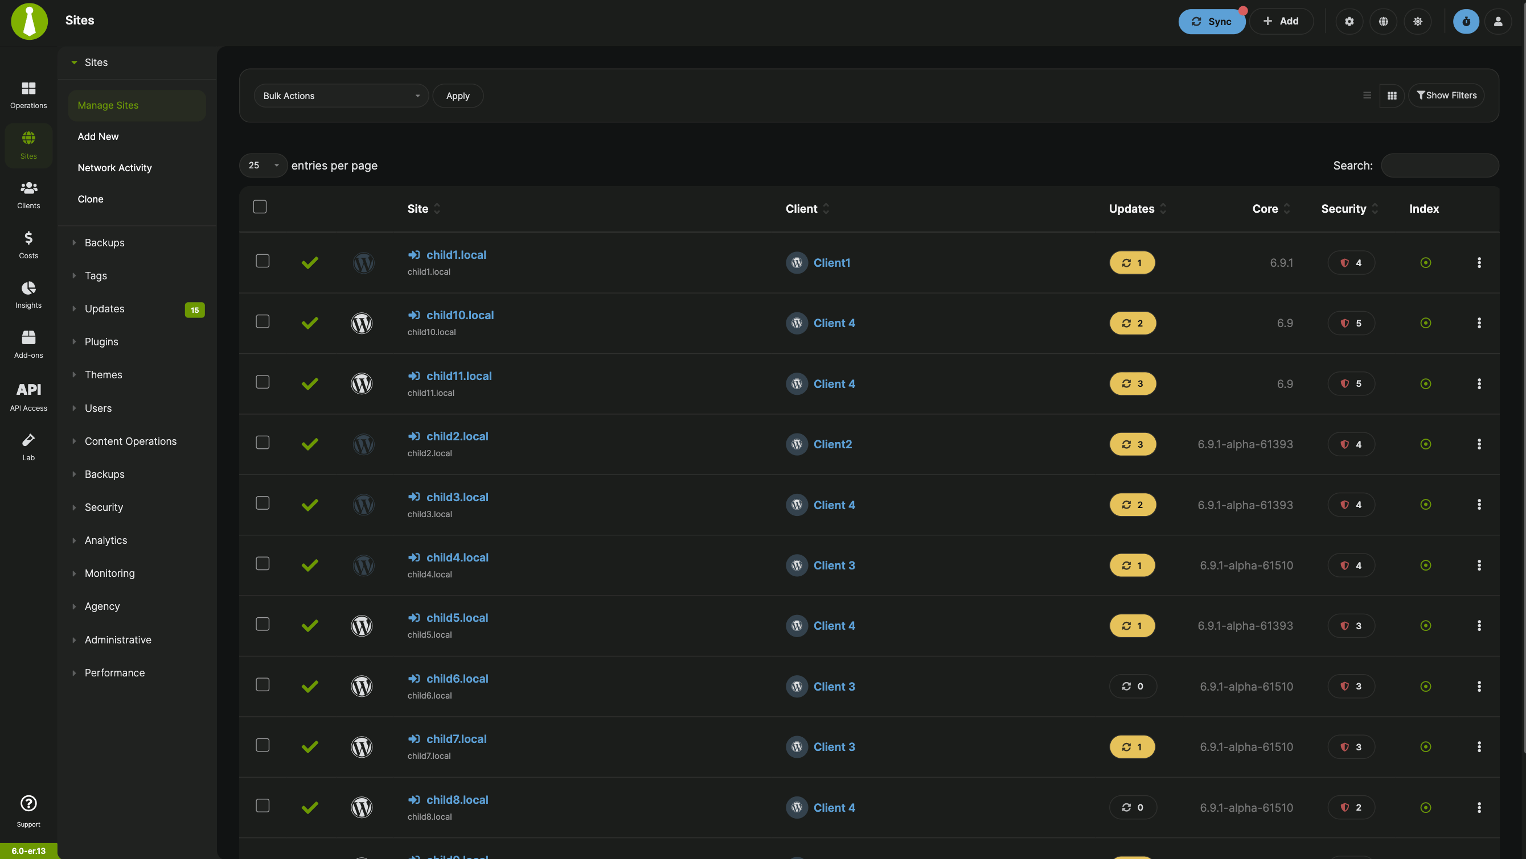Open the 25 entries per page dropdown
Screen dimensions: 1526x859
(x=263, y=165)
